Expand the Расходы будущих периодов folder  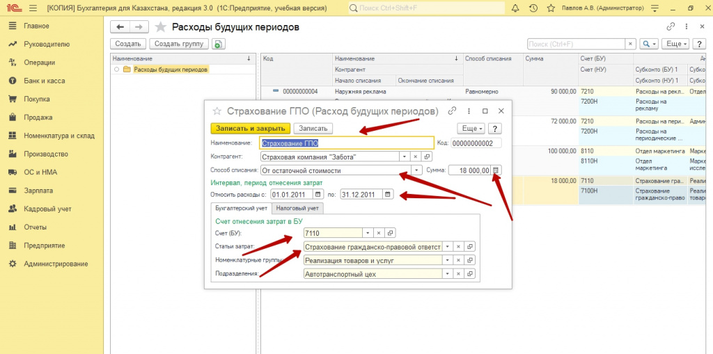coord(116,70)
